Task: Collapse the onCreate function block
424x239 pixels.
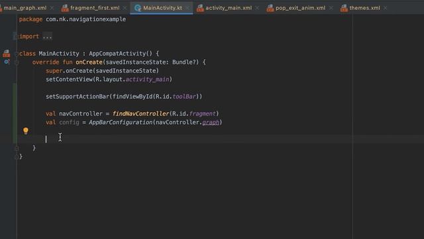Action: (x=17, y=62)
